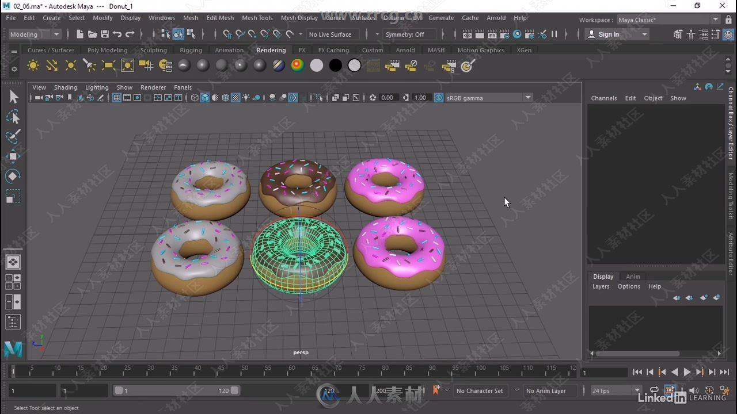Click frame 60 on the time slider
Screen dimensions: 737x414
pos(291,371)
